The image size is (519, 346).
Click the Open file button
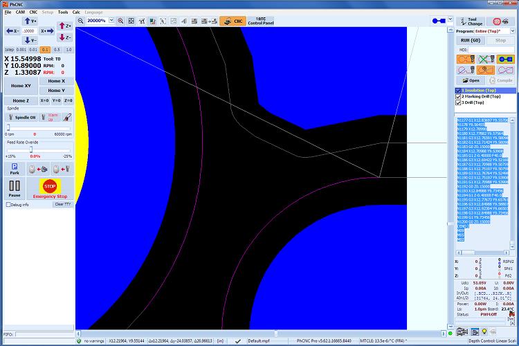[x=471, y=80]
